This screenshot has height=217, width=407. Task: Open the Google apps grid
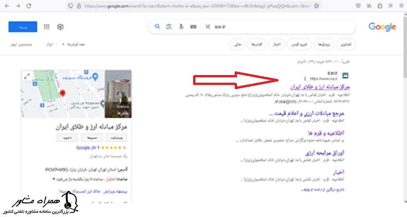point(47,27)
